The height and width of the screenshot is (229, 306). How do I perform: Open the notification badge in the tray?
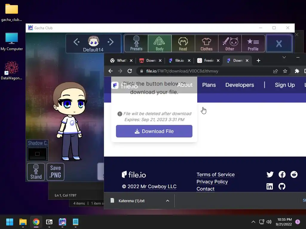(x=297, y=222)
